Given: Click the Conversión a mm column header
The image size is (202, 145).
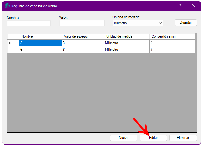Looking at the screenshot, I should coord(172,36).
